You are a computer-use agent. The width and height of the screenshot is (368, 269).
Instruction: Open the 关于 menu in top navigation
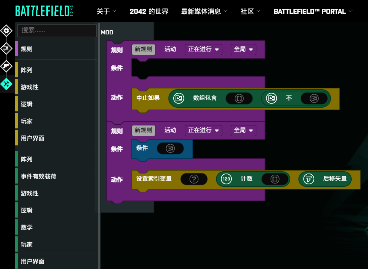(106, 11)
